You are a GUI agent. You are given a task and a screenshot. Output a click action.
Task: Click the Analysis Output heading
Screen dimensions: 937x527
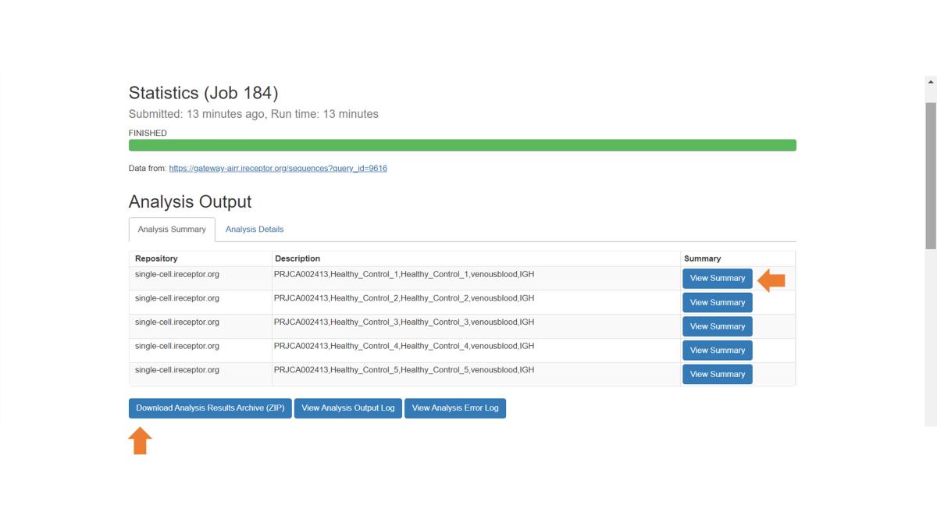coord(190,201)
